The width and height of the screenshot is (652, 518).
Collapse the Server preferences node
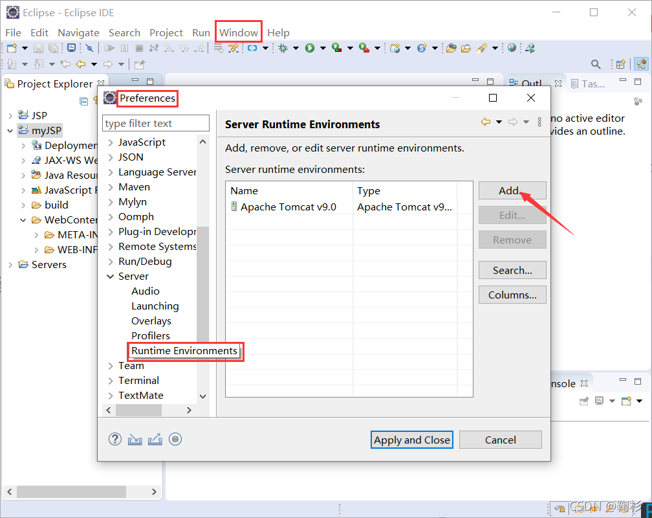(111, 276)
